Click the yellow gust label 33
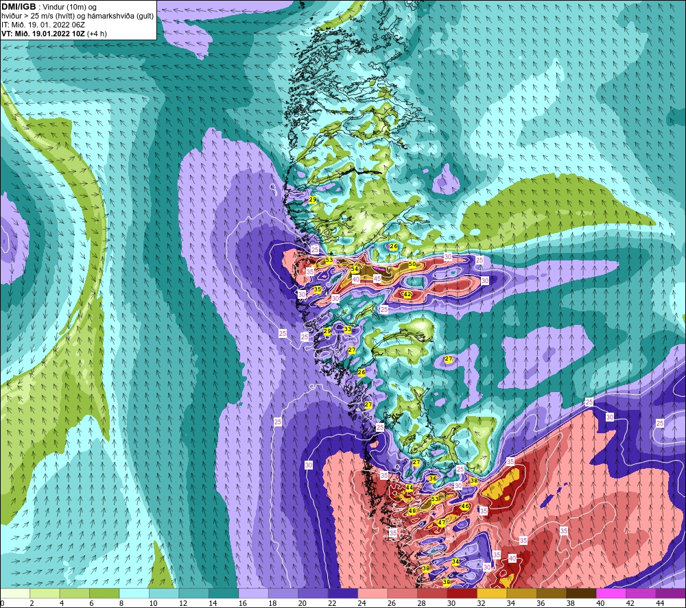This screenshot has height=608, width=686. click(x=348, y=329)
